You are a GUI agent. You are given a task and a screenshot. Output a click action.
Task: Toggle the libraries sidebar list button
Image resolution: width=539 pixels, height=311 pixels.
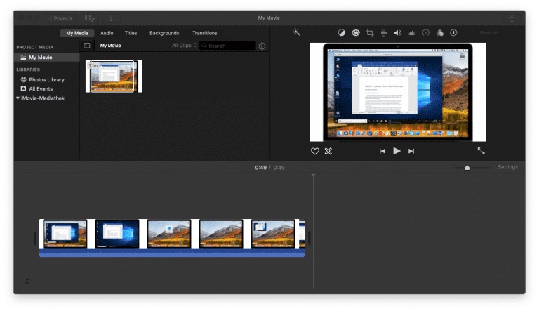[x=87, y=46]
